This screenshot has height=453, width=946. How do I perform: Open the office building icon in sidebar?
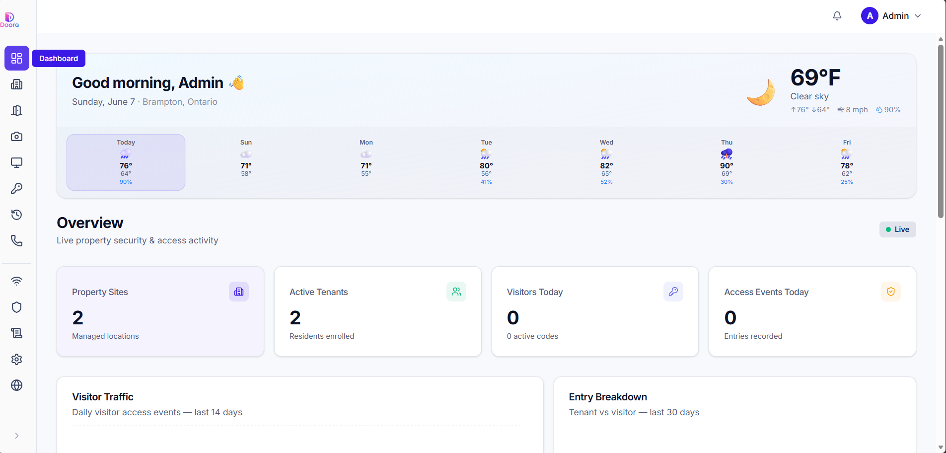pos(17,84)
